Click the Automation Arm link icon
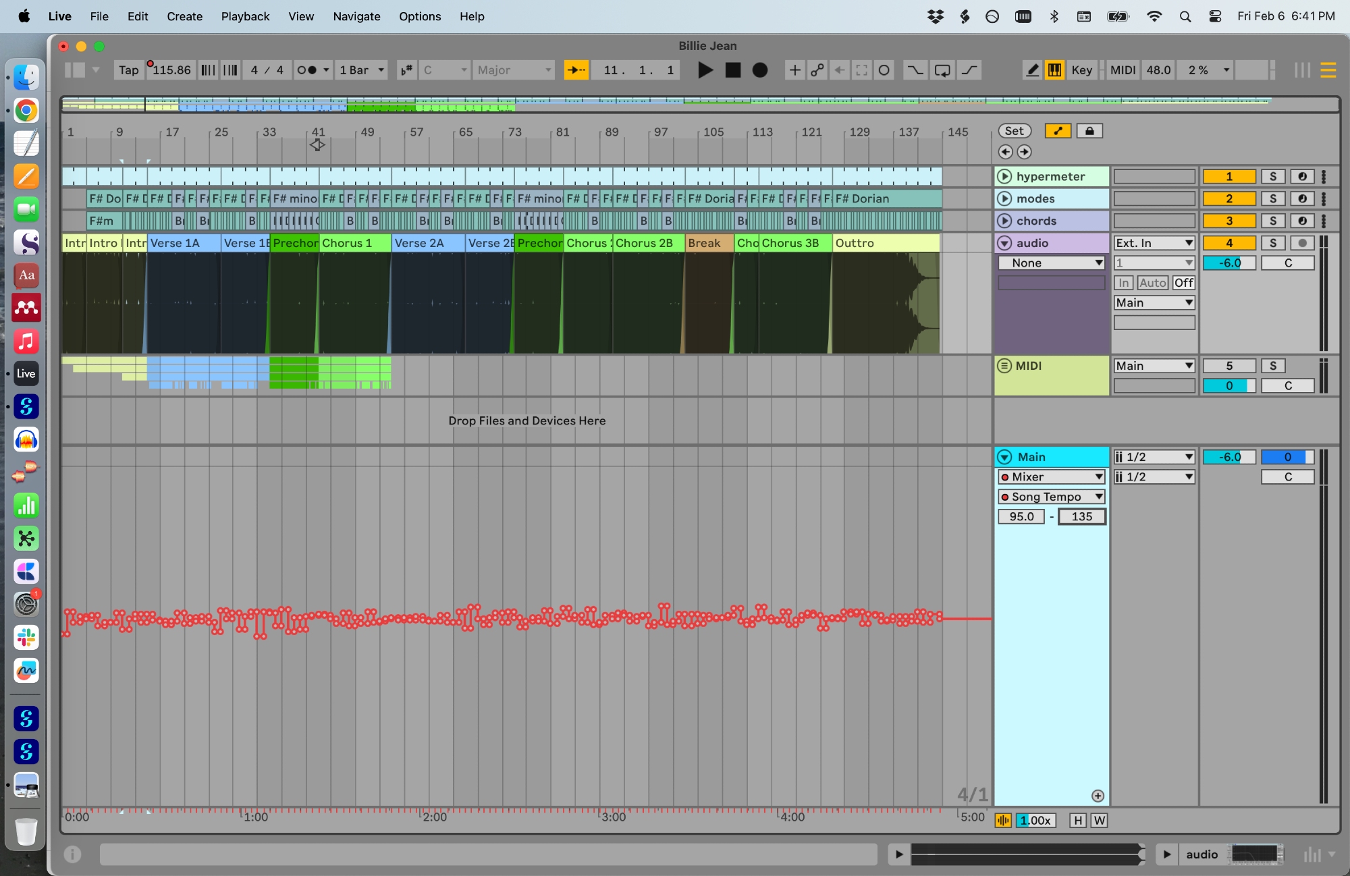Image resolution: width=1350 pixels, height=876 pixels. pos(817,70)
